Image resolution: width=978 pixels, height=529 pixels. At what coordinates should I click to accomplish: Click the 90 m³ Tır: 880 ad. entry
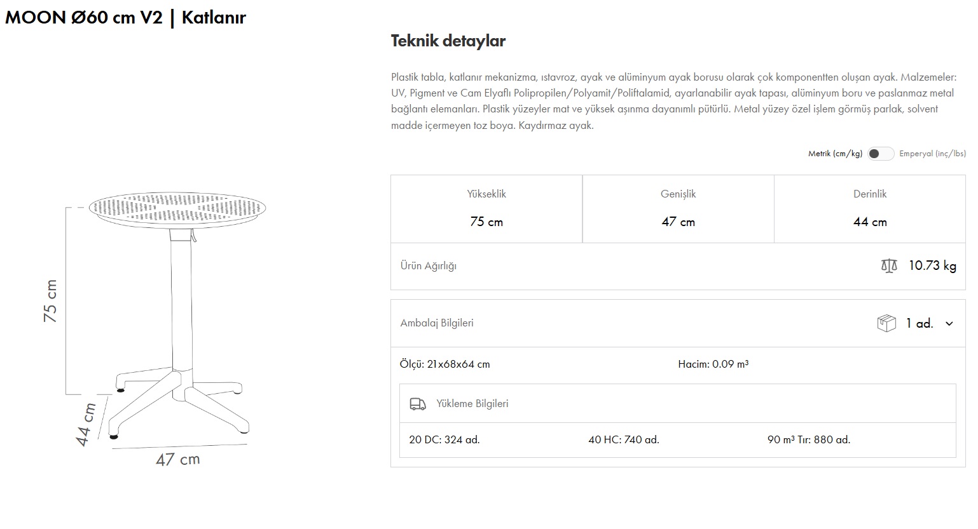(x=808, y=440)
